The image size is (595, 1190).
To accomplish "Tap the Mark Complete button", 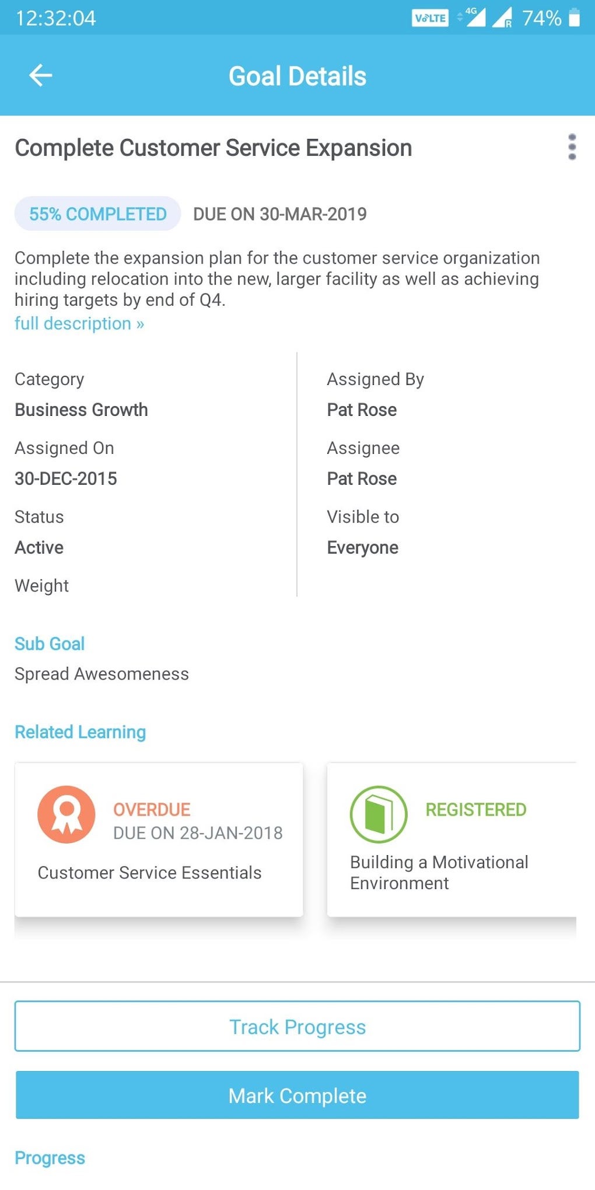I will click(x=297, y=1095).
